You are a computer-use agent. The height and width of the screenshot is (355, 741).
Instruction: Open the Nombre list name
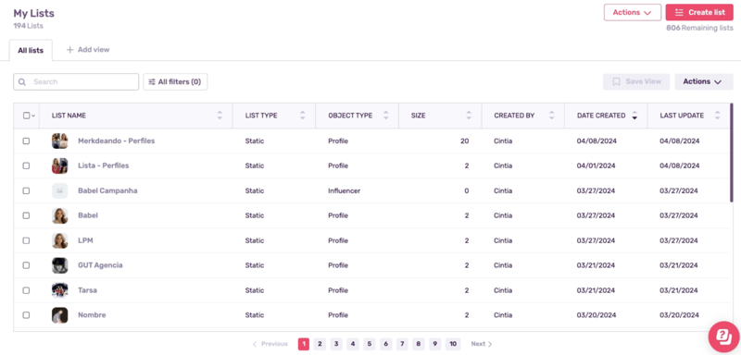coord(92,315)
